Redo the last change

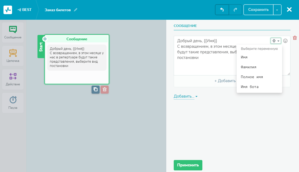tap(235, 10)
